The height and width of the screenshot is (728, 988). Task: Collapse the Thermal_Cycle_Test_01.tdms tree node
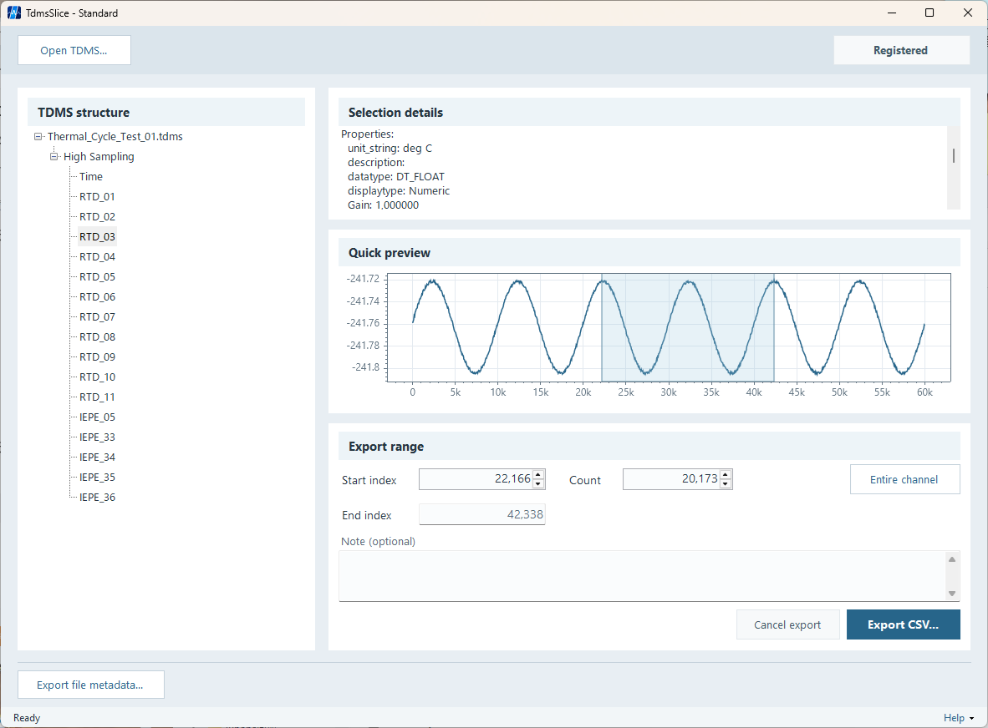[38, 137]
